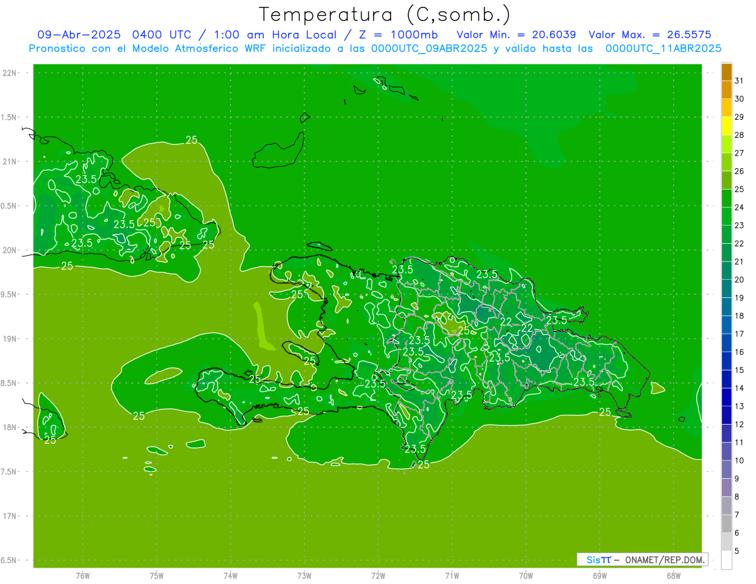Click the colorbar value '22'

pyautogui.click(x=739, y=244)
